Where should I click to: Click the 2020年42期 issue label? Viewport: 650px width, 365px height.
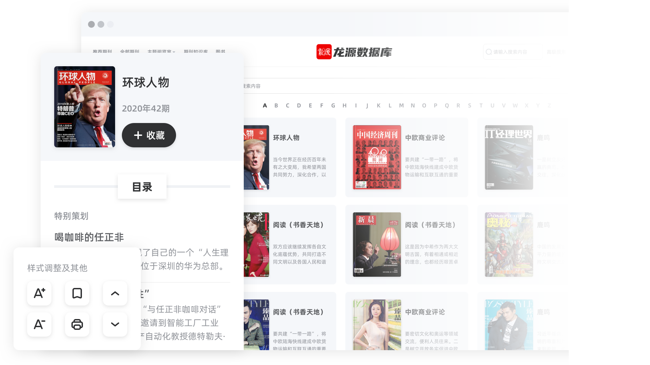point(146,108)
